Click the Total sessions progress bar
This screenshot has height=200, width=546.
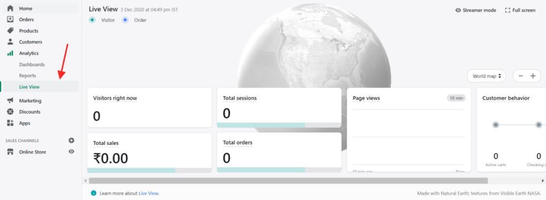279,125
